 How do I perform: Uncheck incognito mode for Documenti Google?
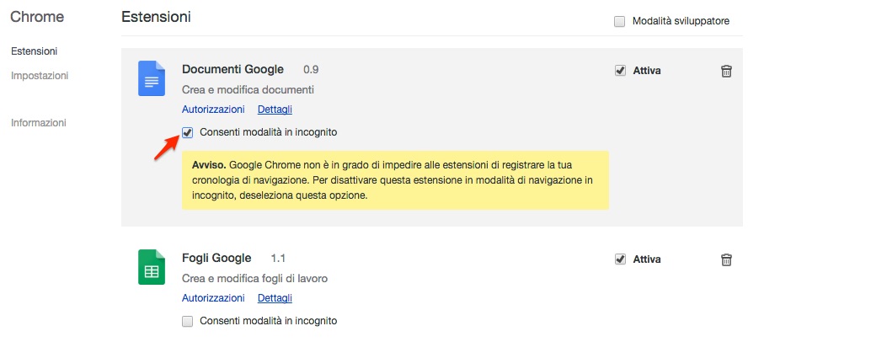click(188, 132)
